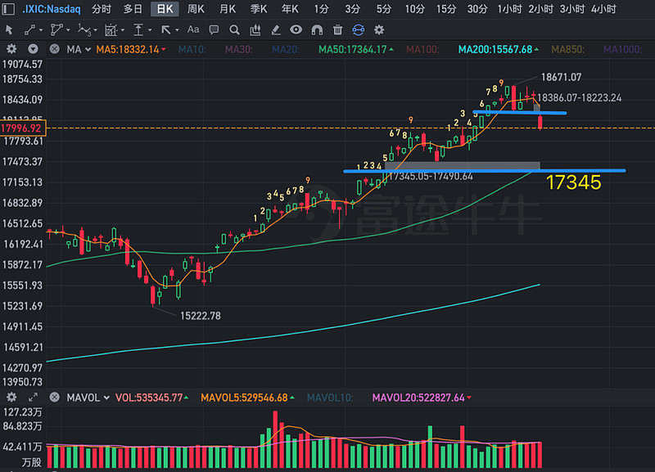Select the cursor pointer tool

click(9, 30)
